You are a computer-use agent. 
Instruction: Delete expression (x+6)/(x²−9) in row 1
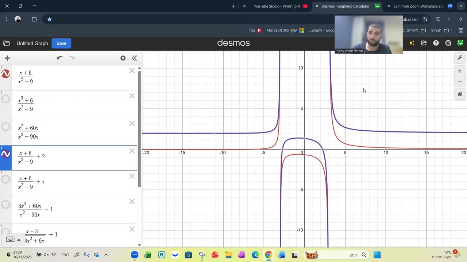point(132,71)
